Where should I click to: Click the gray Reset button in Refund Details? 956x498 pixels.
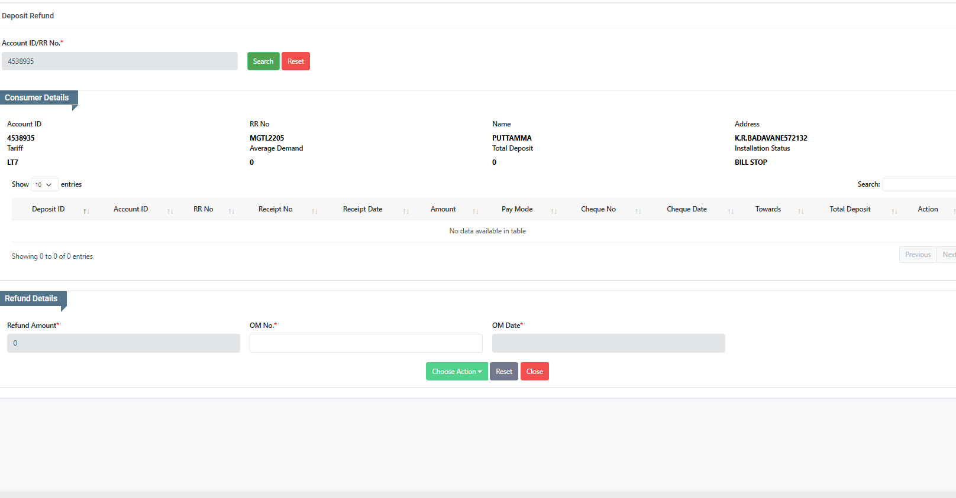click(504, 372)
